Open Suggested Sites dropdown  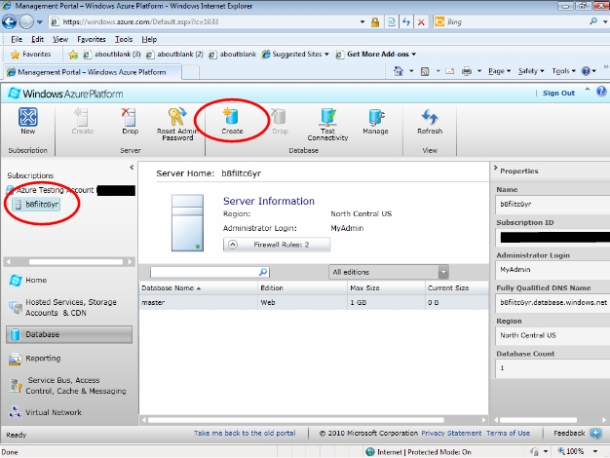[x=295, y=55]
